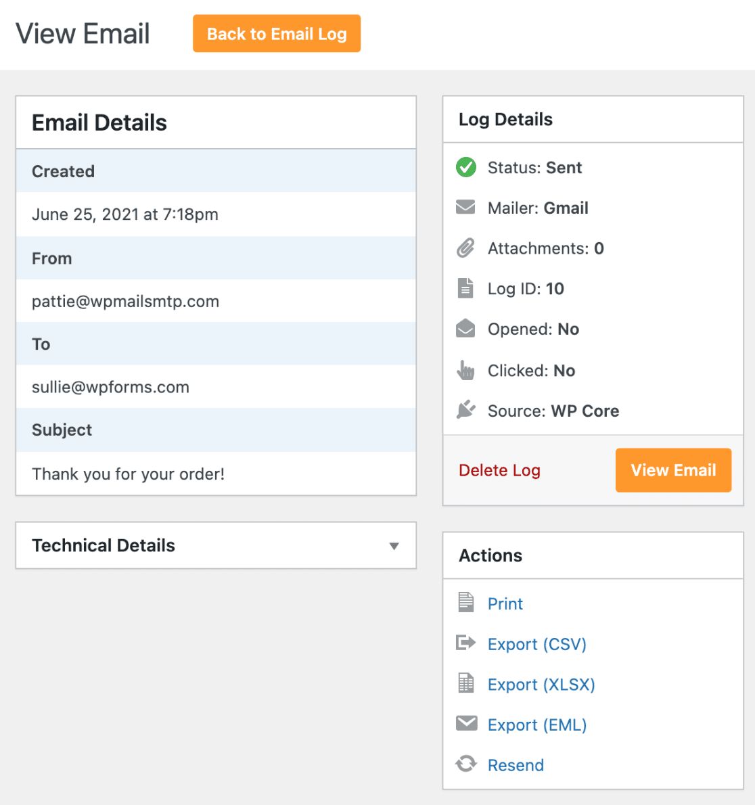Click the Opened envelope icon

[465, 329]
